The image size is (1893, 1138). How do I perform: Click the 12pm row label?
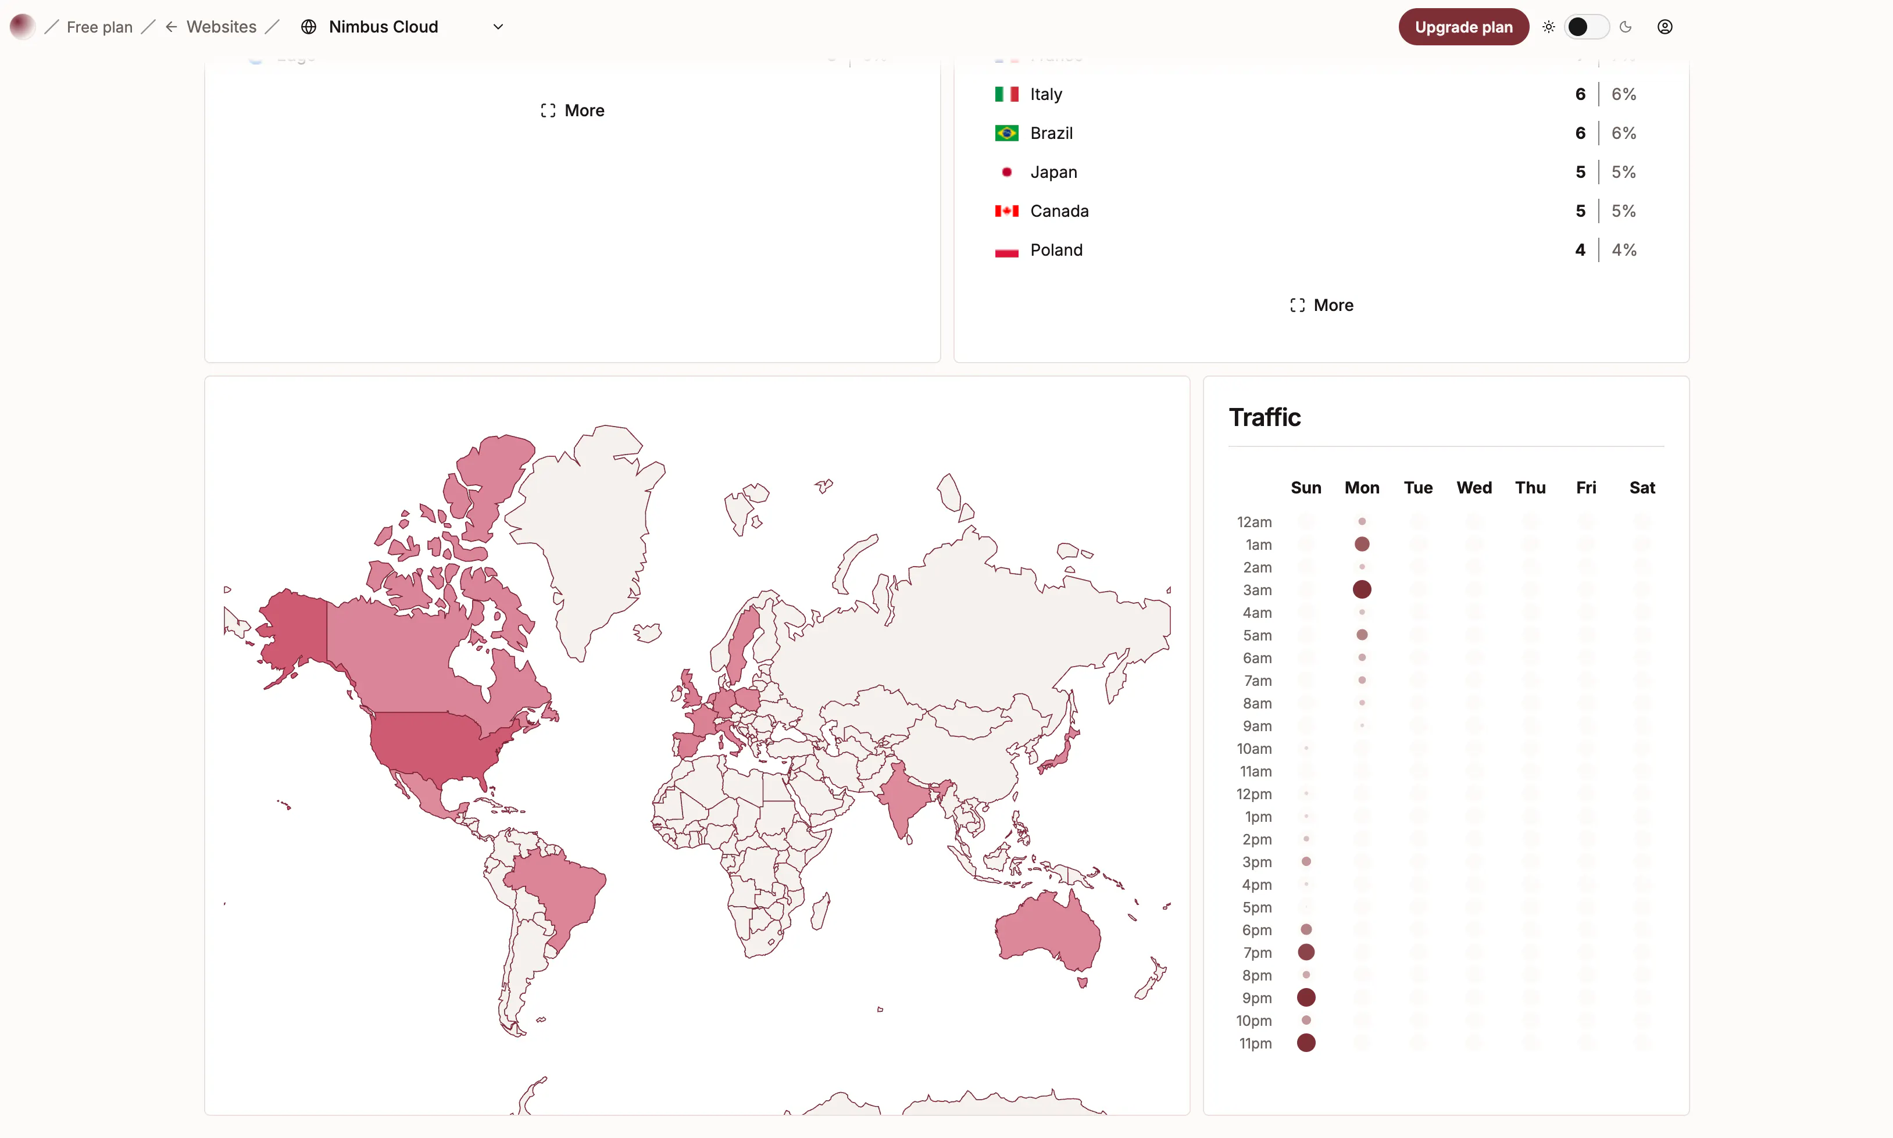[x=1254, y=795]
